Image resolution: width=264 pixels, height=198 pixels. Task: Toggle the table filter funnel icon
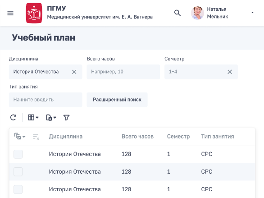coord(67,117)
